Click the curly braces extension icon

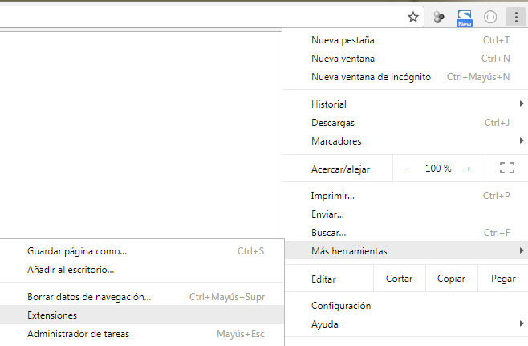click(x=490, y=17)
